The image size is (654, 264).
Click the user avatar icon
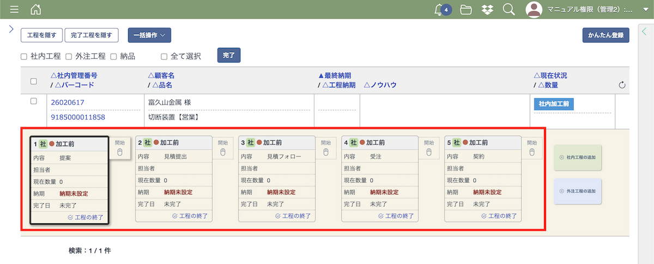(x=534, y=9)
